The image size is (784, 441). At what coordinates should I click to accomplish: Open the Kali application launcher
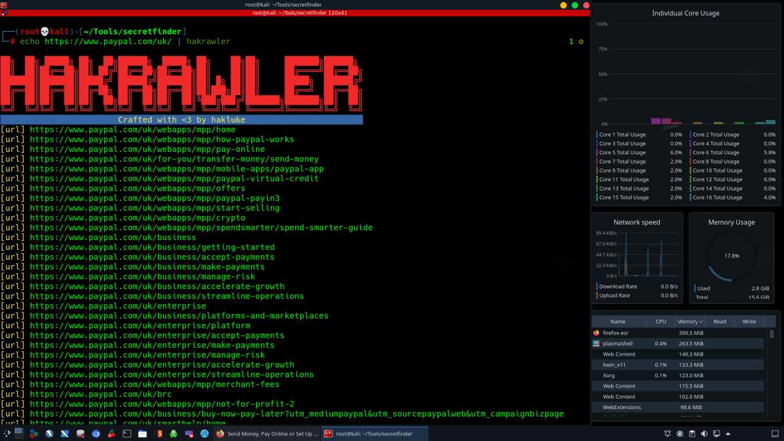[x=6, y=434]
